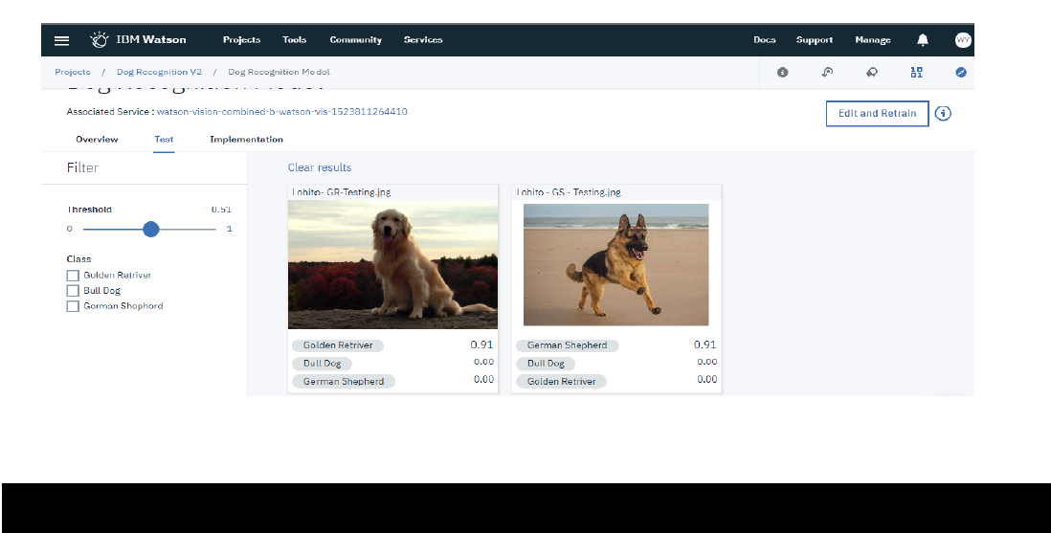Open the comments chat bubble icon
Image resolution: width=1051 pixels, height=533 pixels.
click(871, 72)
